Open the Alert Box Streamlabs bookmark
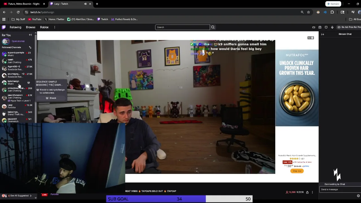Image resolution: width=361 pixels, height=203 pixels. click(80, 19)
